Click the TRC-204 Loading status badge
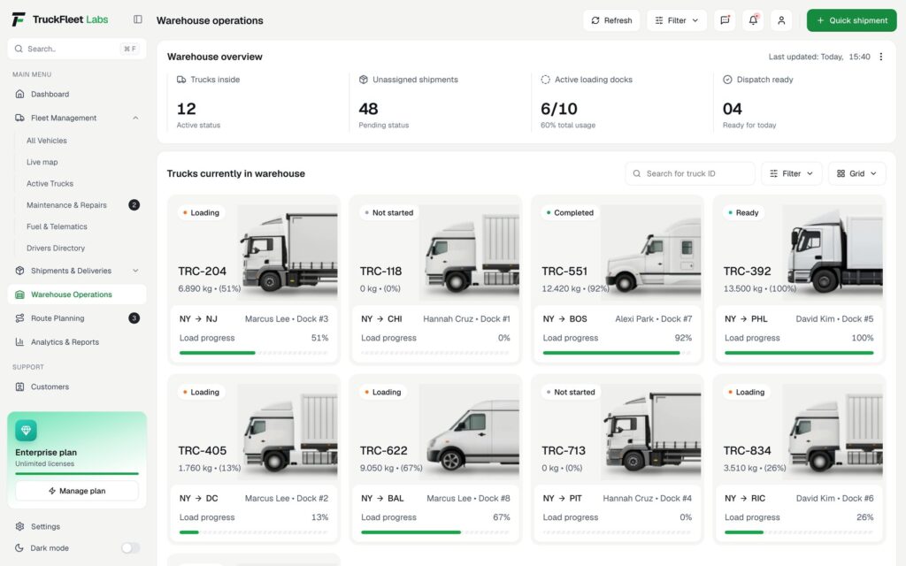Screen dimensions: 906x566 (x=201, y=212)
